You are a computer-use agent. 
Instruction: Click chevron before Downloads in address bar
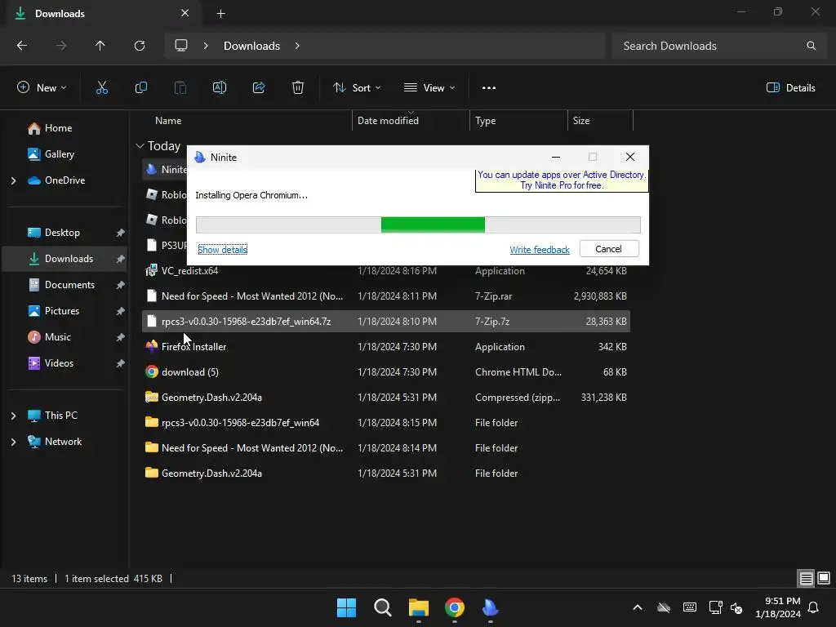[206, 46]
